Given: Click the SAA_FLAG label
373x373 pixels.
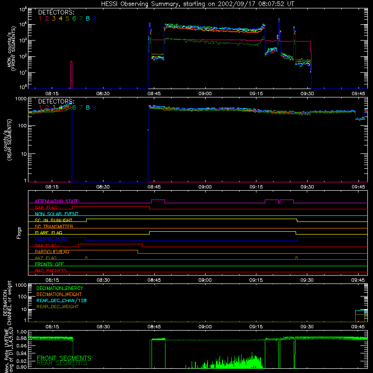Looking at the screenshot, I should (46, 246).
